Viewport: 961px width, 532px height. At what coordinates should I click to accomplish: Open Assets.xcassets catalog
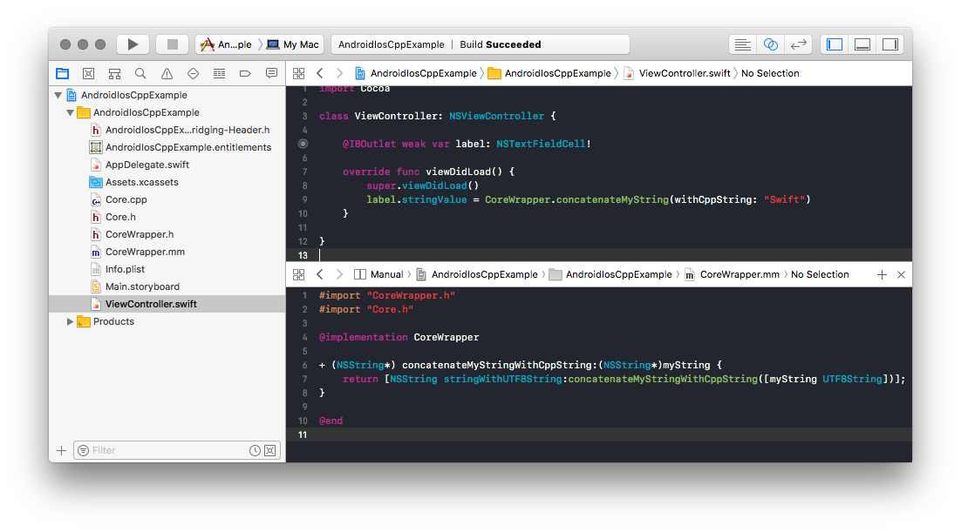click(141, 182)
